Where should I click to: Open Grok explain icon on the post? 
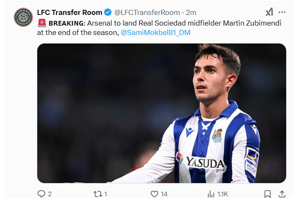(x=269, y=12)
